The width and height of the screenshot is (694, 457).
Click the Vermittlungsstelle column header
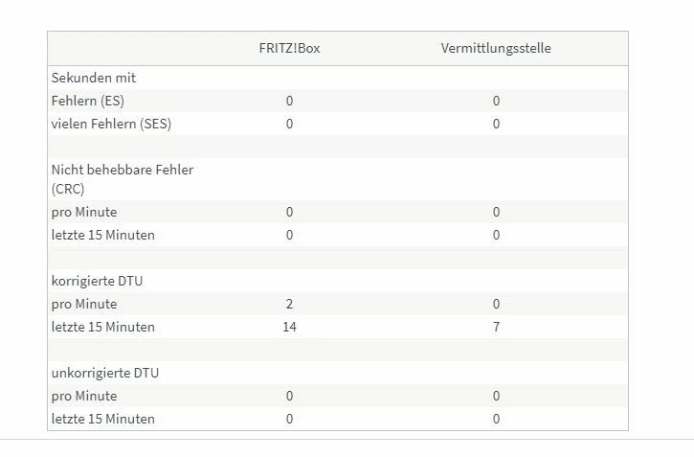[x=496, y=48]
